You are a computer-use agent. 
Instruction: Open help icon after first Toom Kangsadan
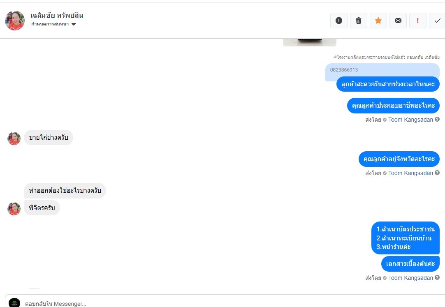click(437, 119)
